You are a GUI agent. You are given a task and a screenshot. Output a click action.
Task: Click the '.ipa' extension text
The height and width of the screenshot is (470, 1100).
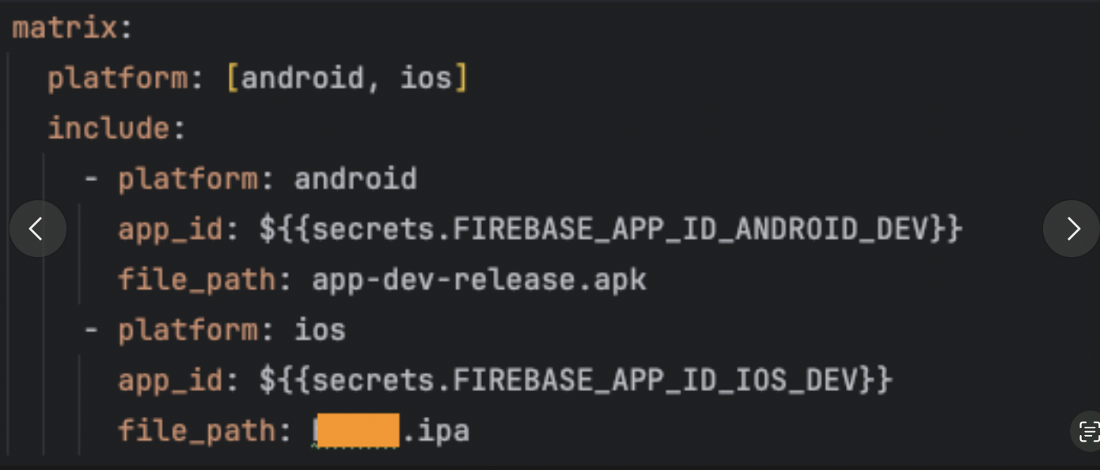[435, 431]
